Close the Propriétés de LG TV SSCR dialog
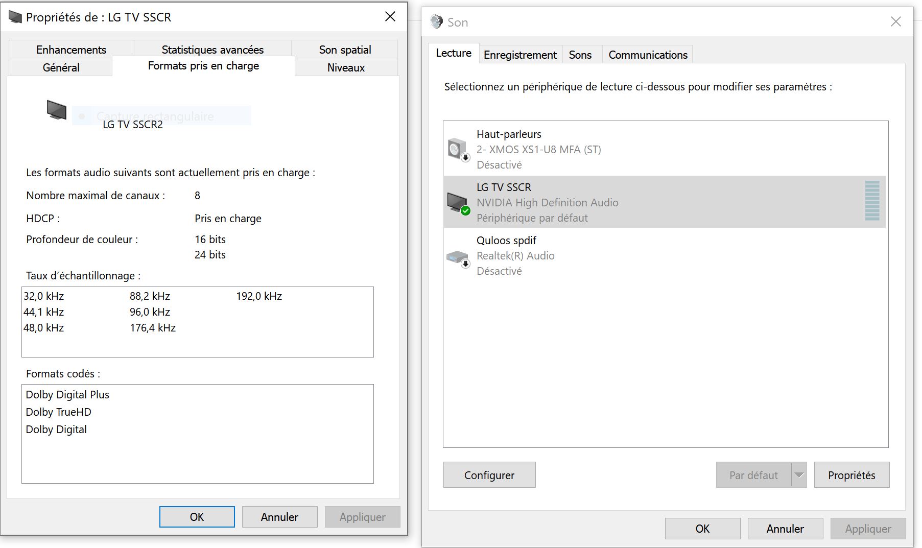This screenshot has height=548, width=922. (390, 17)
